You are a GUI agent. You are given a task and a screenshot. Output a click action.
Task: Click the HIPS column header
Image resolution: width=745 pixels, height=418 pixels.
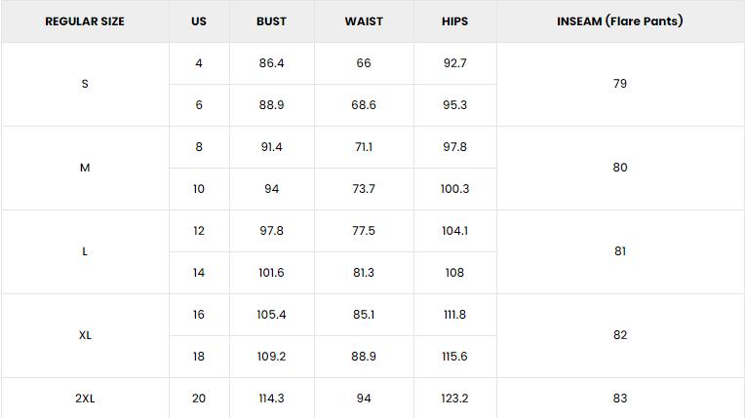click(x=454, y=21)
